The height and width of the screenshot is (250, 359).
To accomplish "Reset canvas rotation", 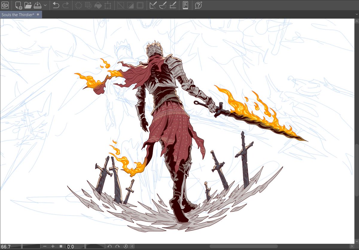I will coord(126,246).
